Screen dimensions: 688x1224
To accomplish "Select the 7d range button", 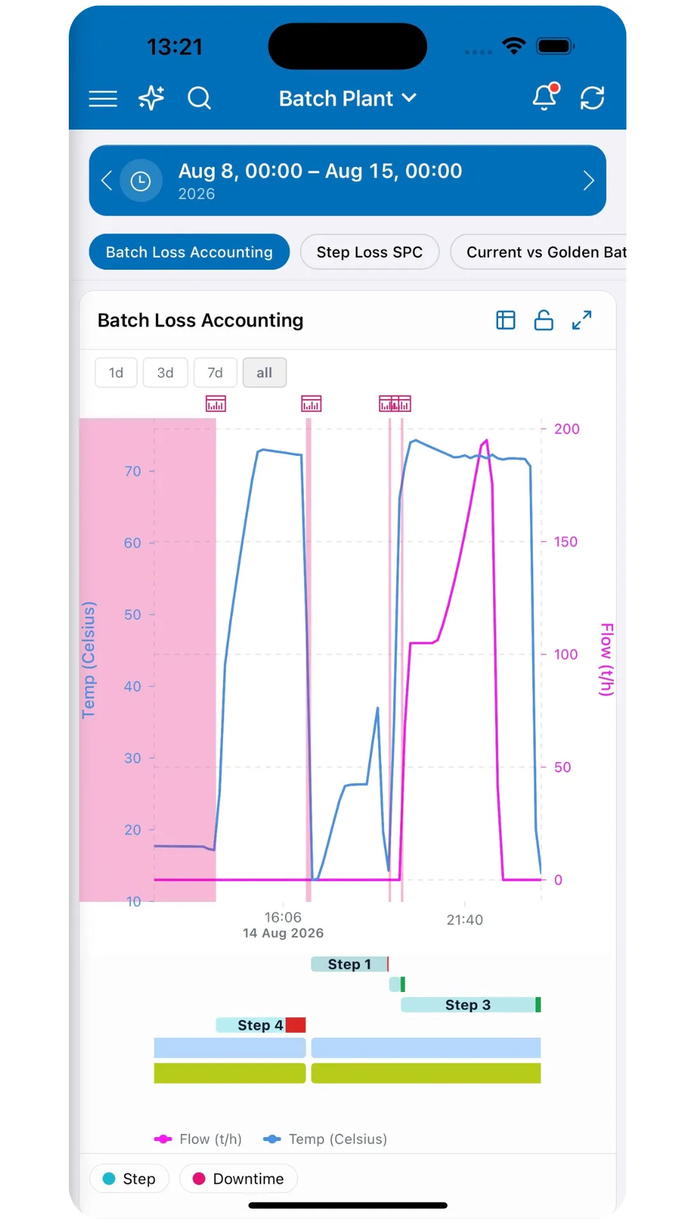I will click(x=215, y=372).
